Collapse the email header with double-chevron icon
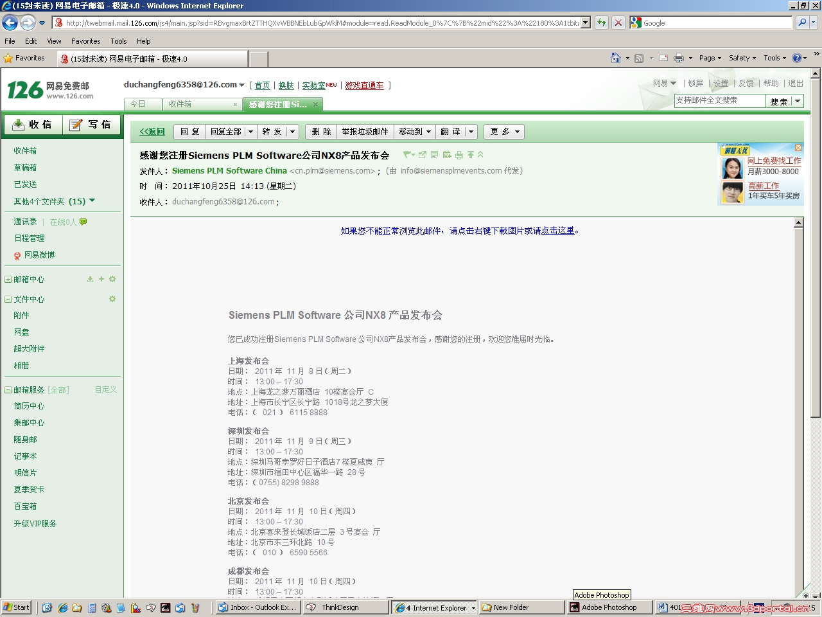 pyautogui.click(x=480, y=155)
